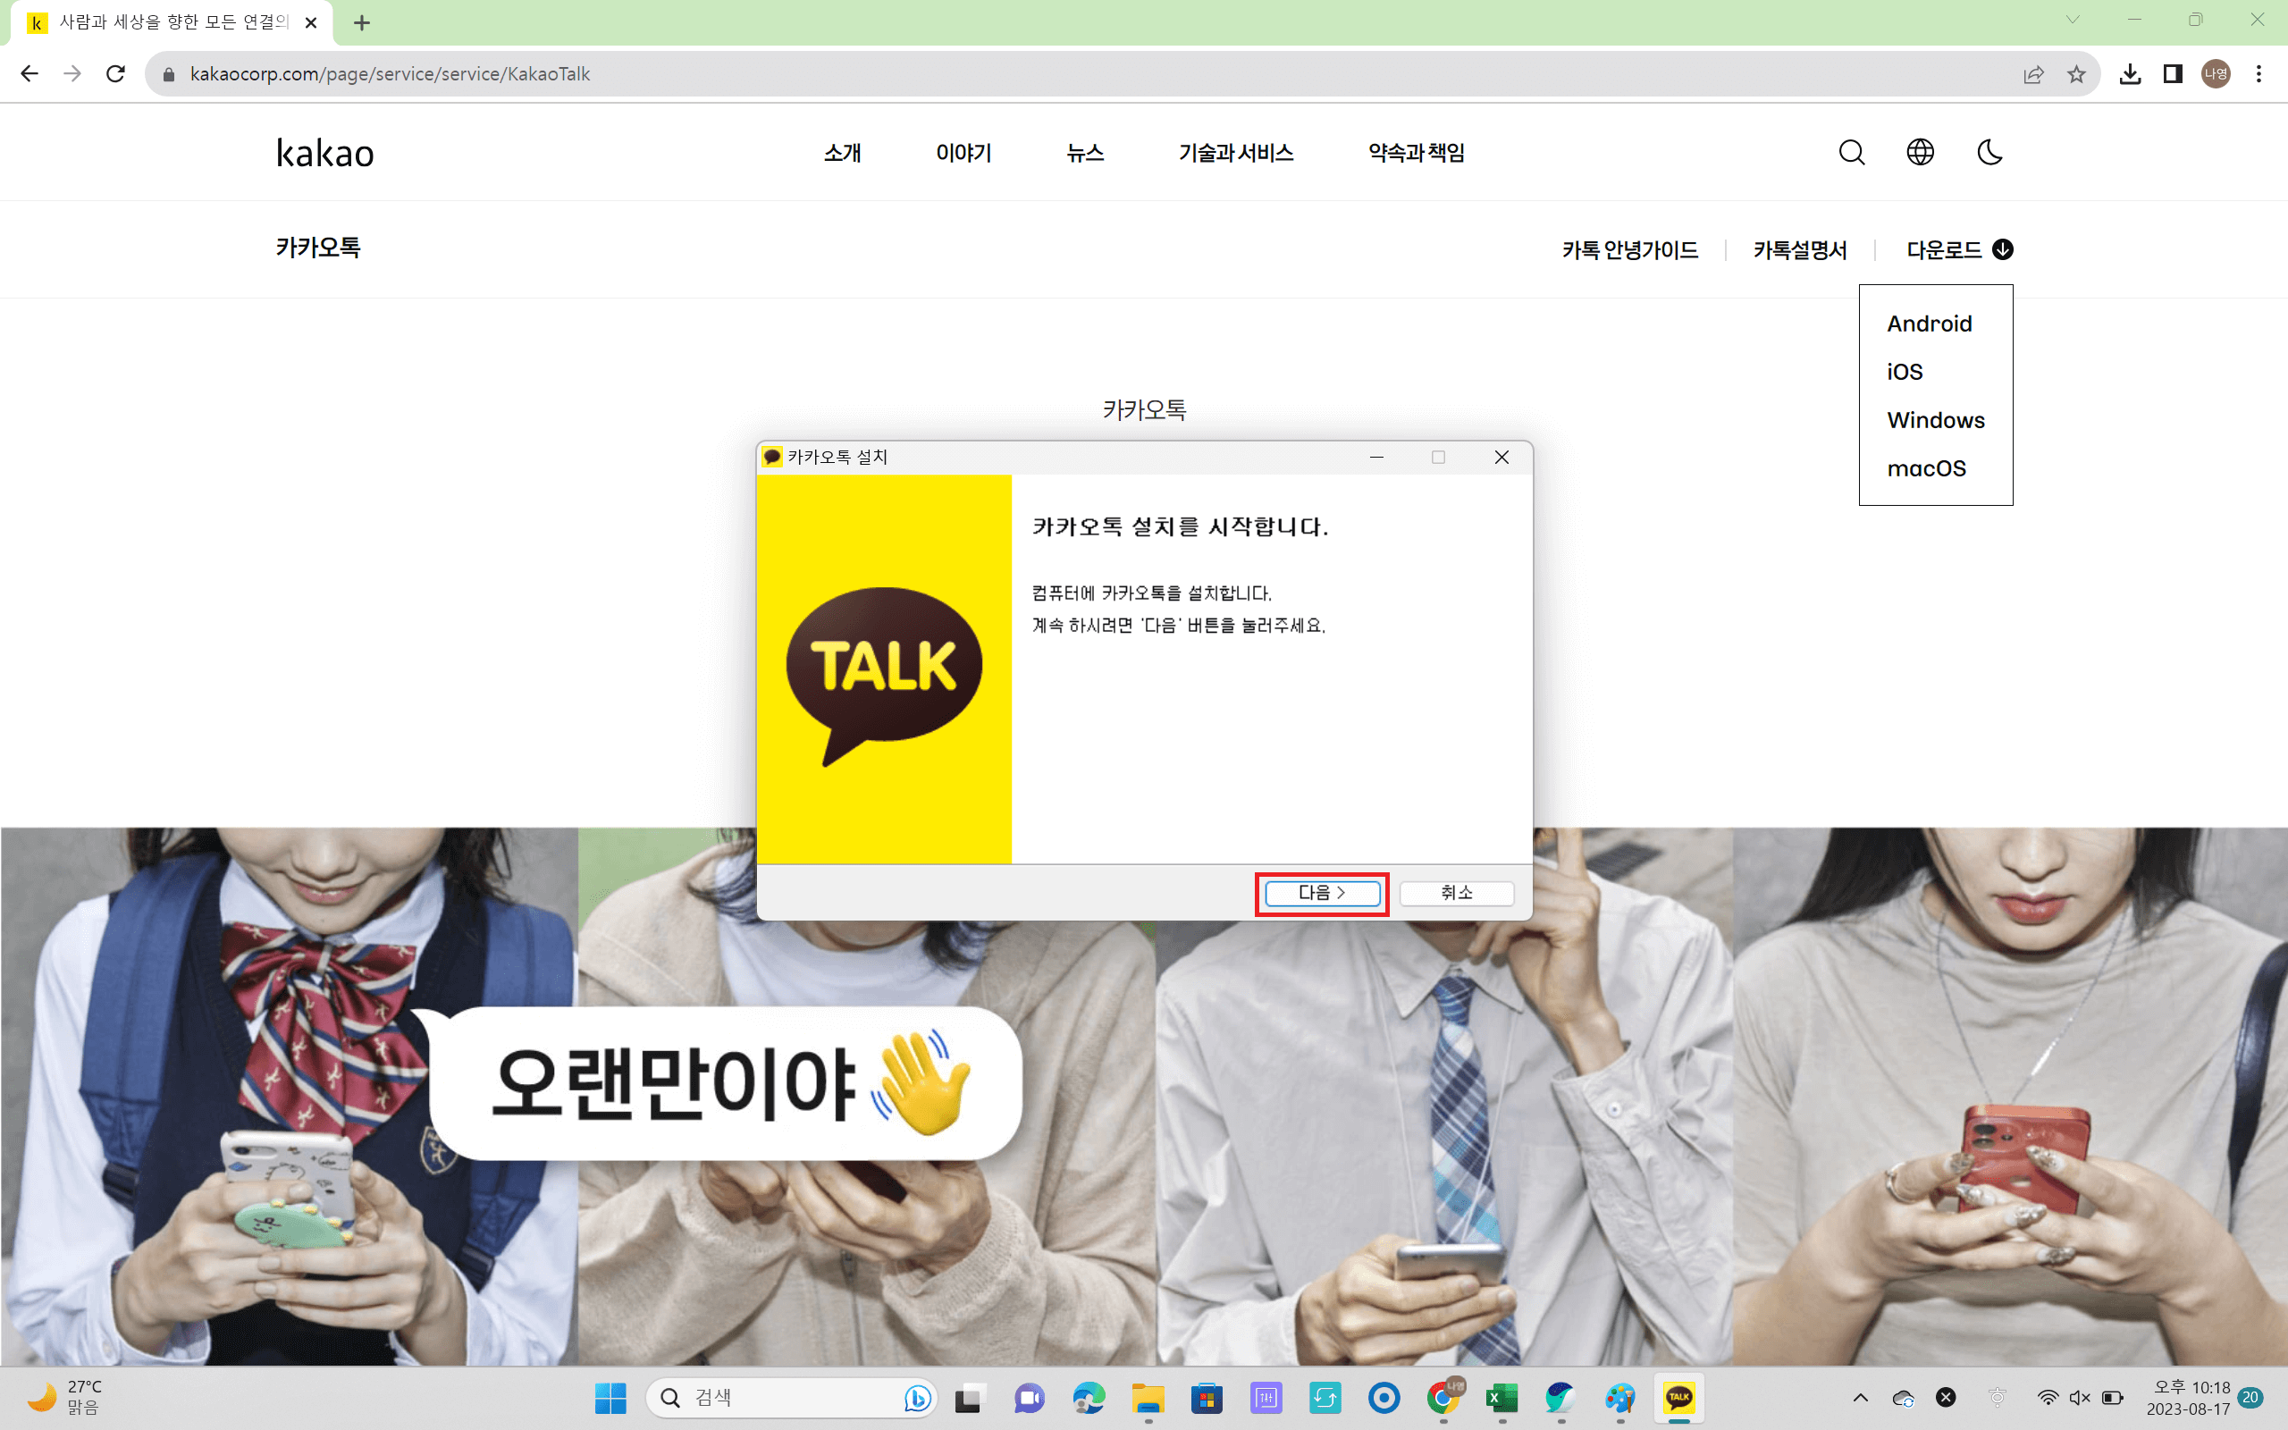Click the Windows taskbar search field

775,1397
